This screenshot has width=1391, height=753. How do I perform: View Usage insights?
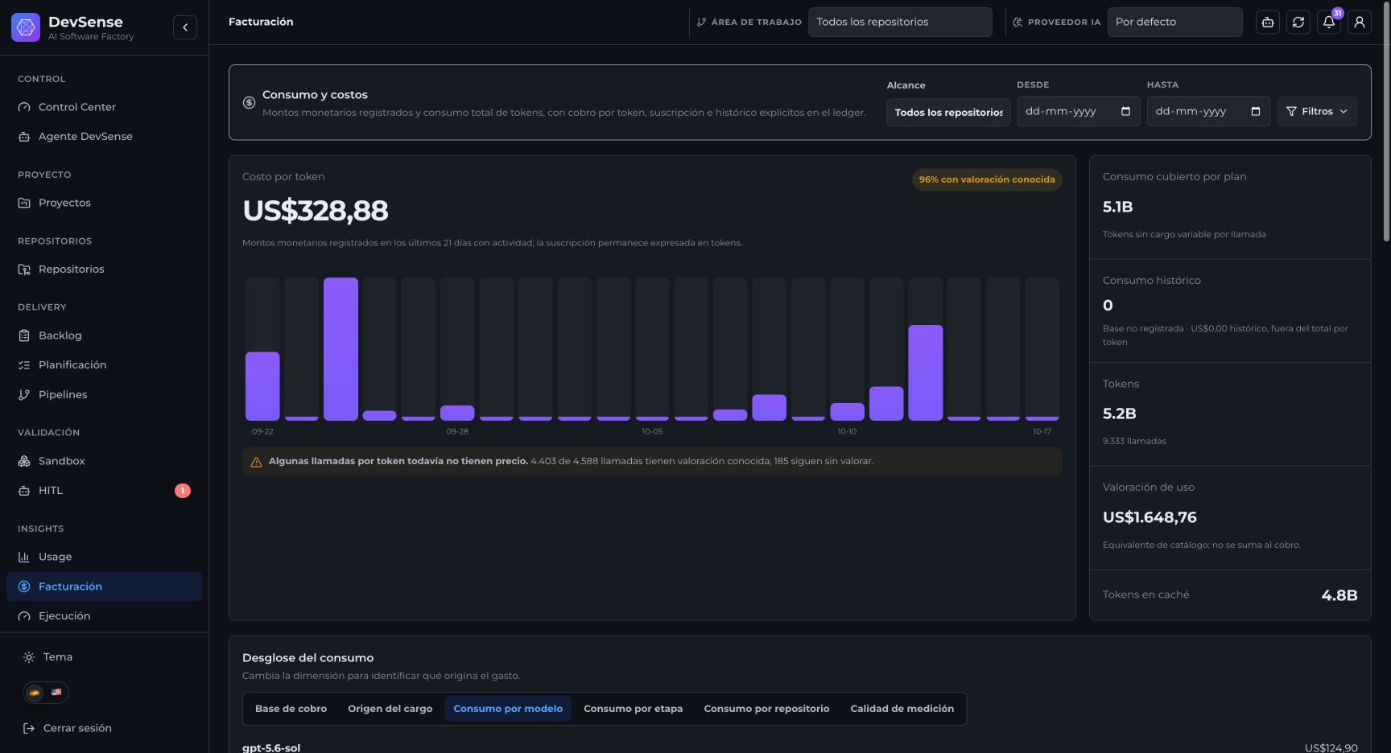click(x=104, y=557)
